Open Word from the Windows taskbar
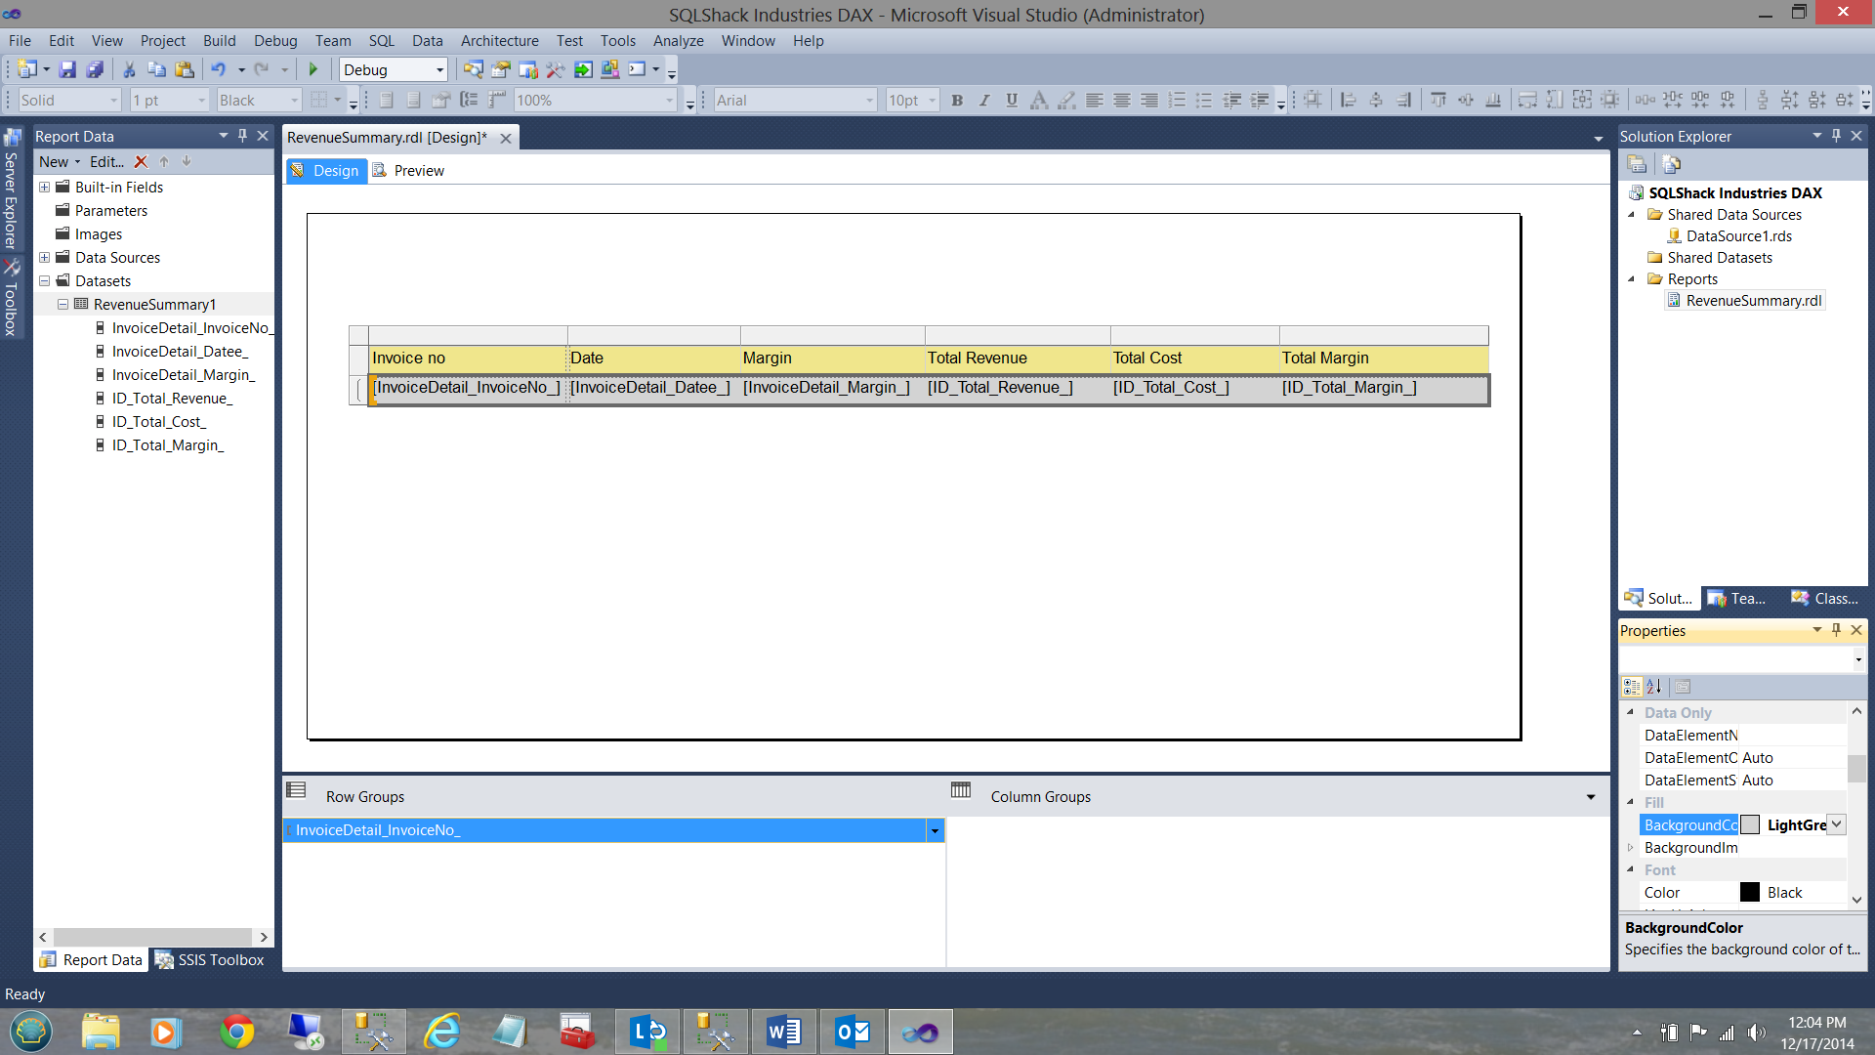Image resolution: width=1875 pixels, height=1055 pixels. 783,1032
